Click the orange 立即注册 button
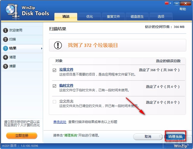Screen dimensions: 193x149 coord(22,136)
